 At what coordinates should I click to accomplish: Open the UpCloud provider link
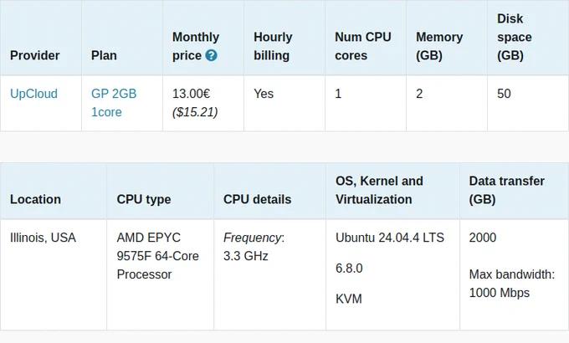coord(33,94)
